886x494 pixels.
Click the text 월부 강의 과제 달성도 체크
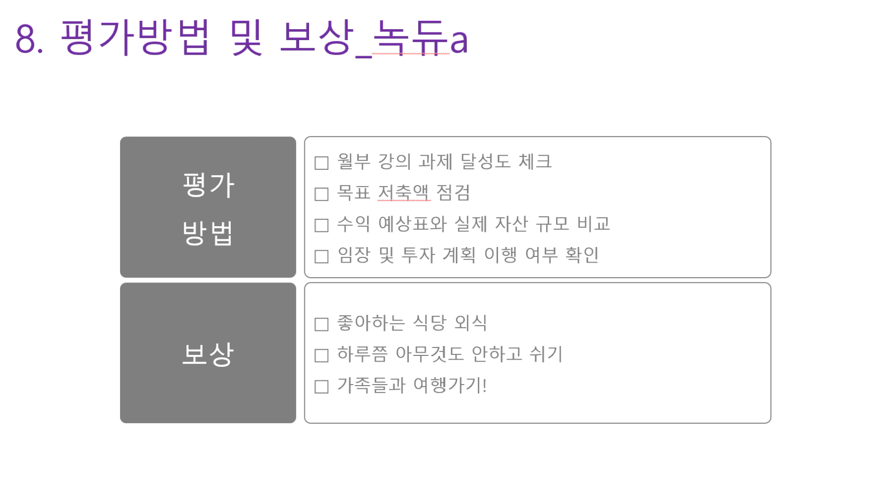[444, 162]
